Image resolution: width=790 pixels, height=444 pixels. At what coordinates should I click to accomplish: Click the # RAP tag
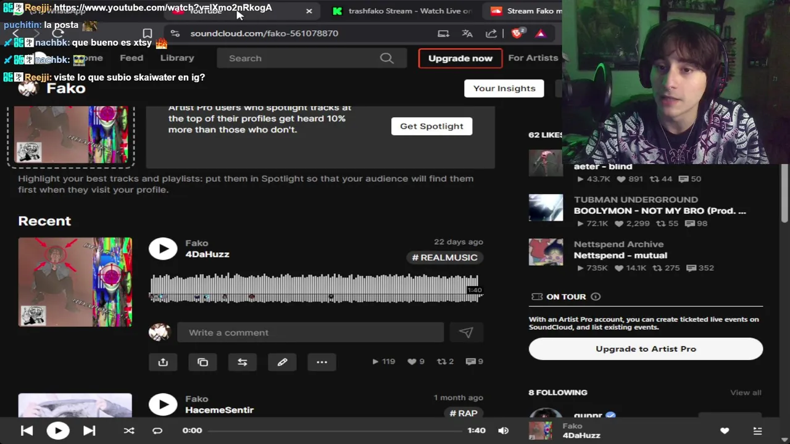pyautogui.click(x=463, y=413)
